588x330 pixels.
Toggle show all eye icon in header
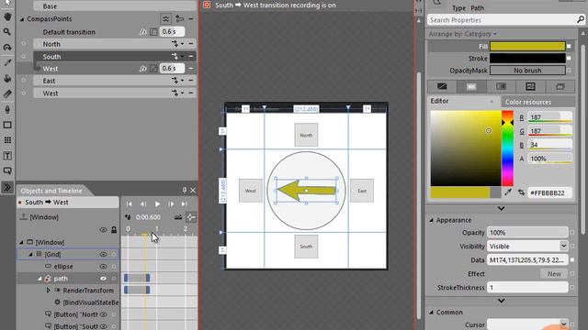103,230
